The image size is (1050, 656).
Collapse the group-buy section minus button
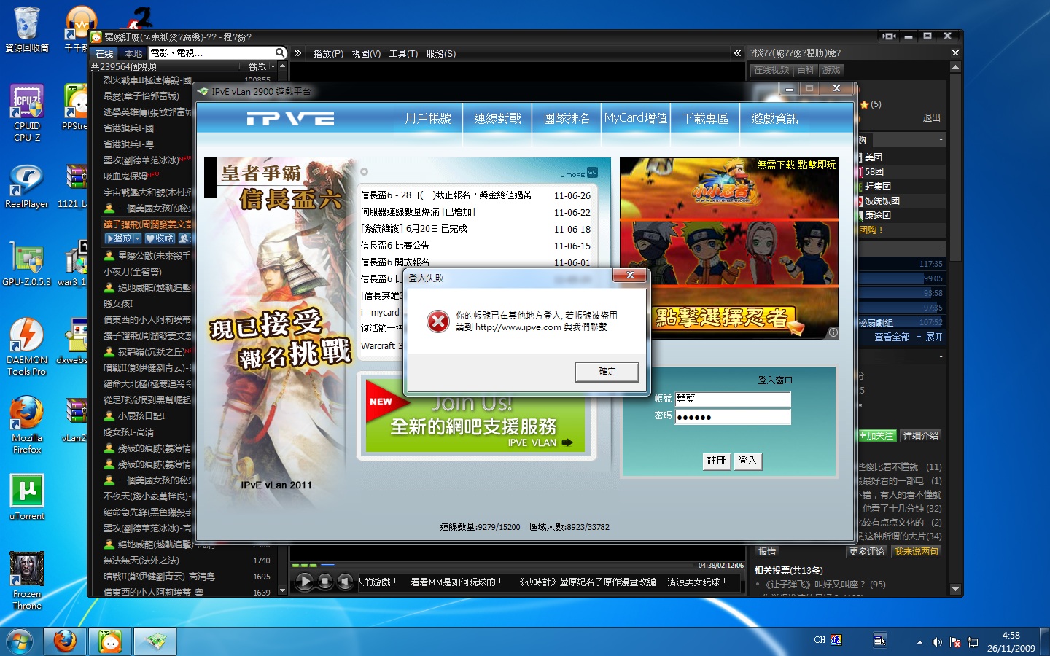pos(941,139)
